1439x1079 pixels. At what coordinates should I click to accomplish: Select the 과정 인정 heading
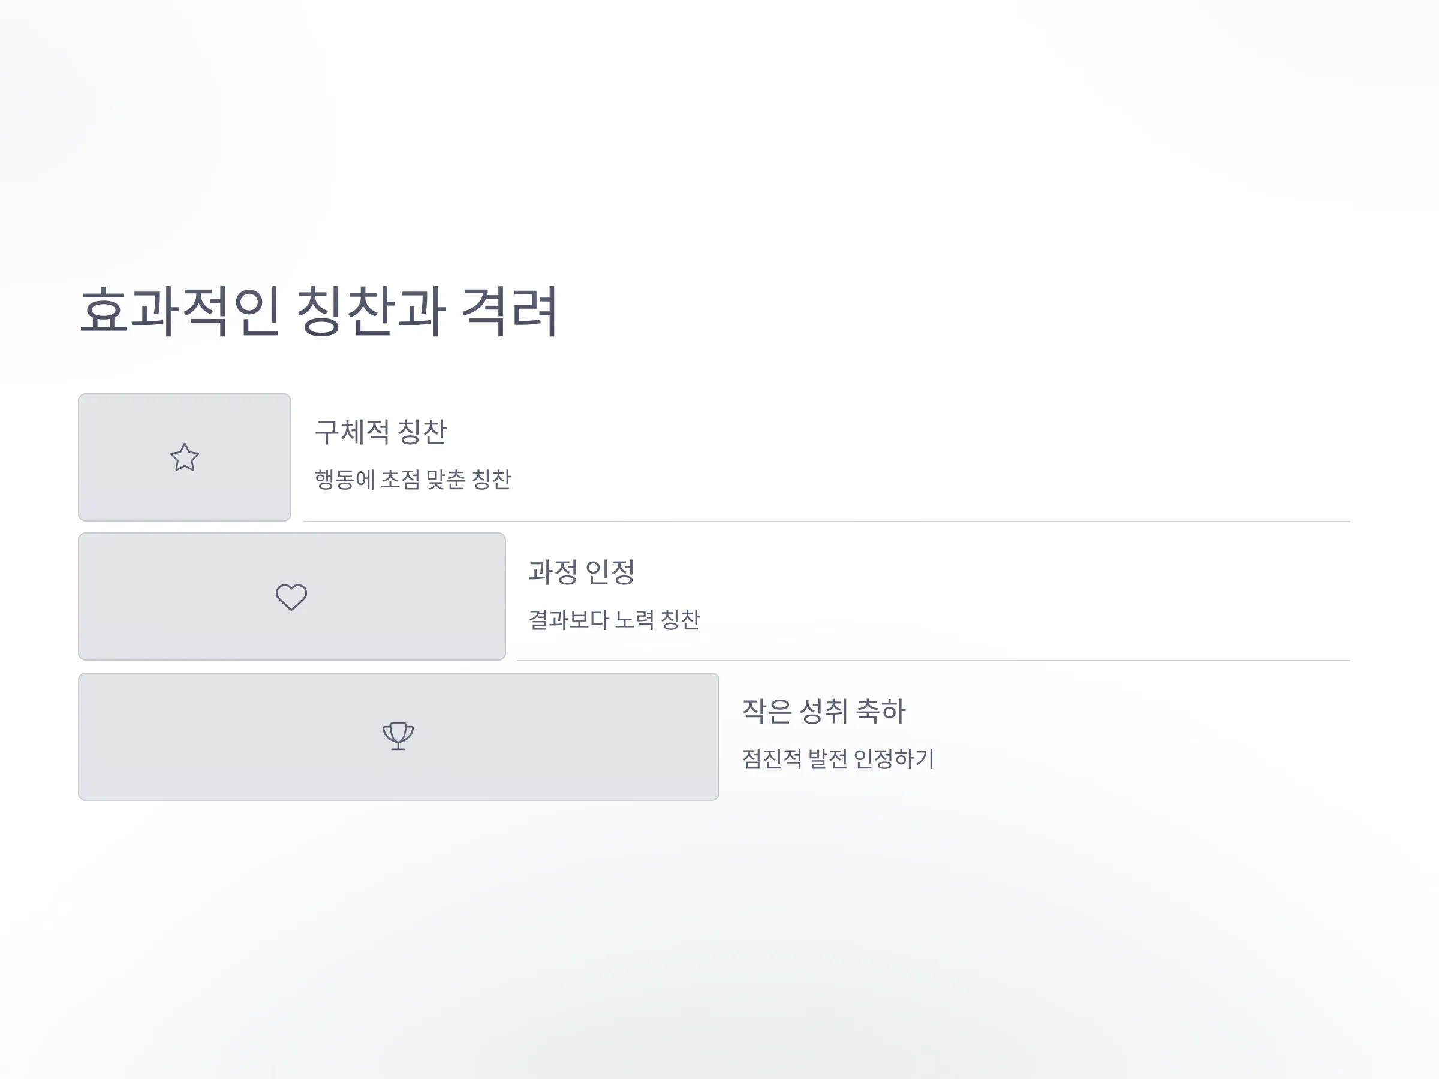pyautogui.click(x=581, y=572)
